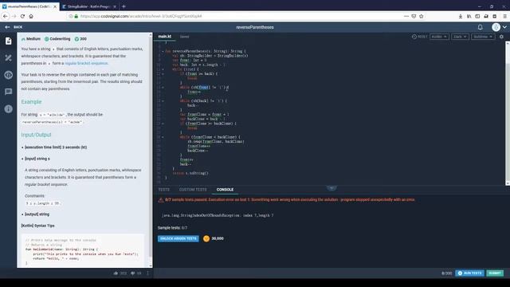Viewport: 510px width, 287px height.
Task: Click the Input/Output heading
Action: (36, 135)
